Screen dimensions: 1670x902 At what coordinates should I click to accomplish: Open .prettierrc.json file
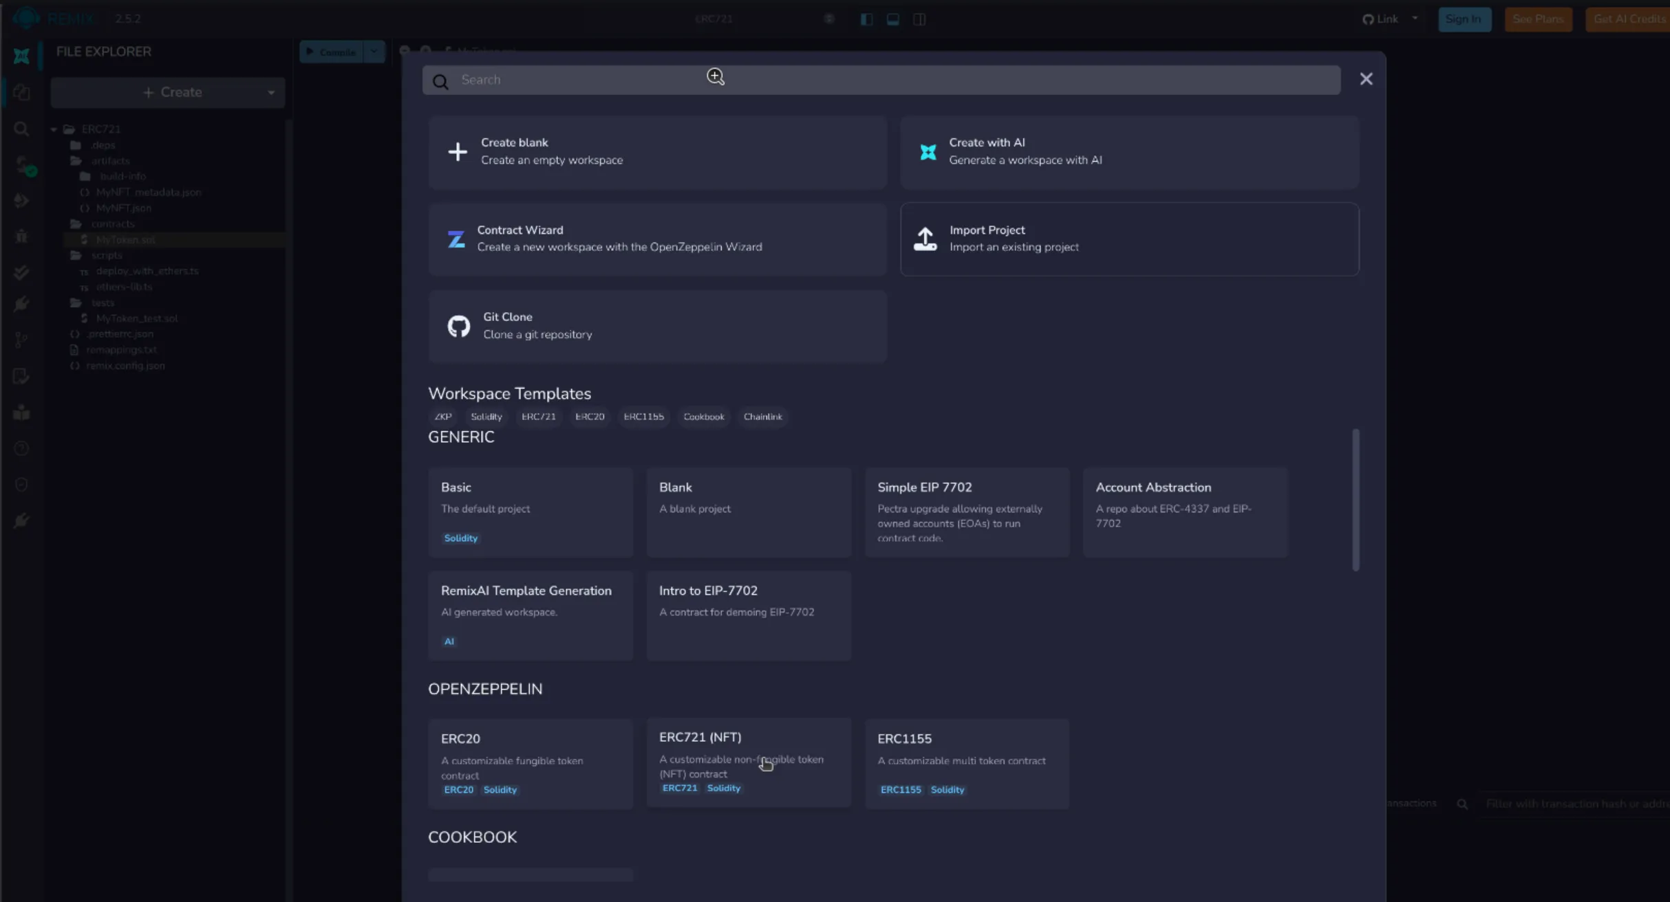point(120,334)
